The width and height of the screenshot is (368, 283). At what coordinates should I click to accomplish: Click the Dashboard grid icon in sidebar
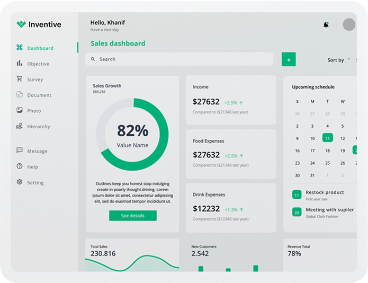(20, 48)
